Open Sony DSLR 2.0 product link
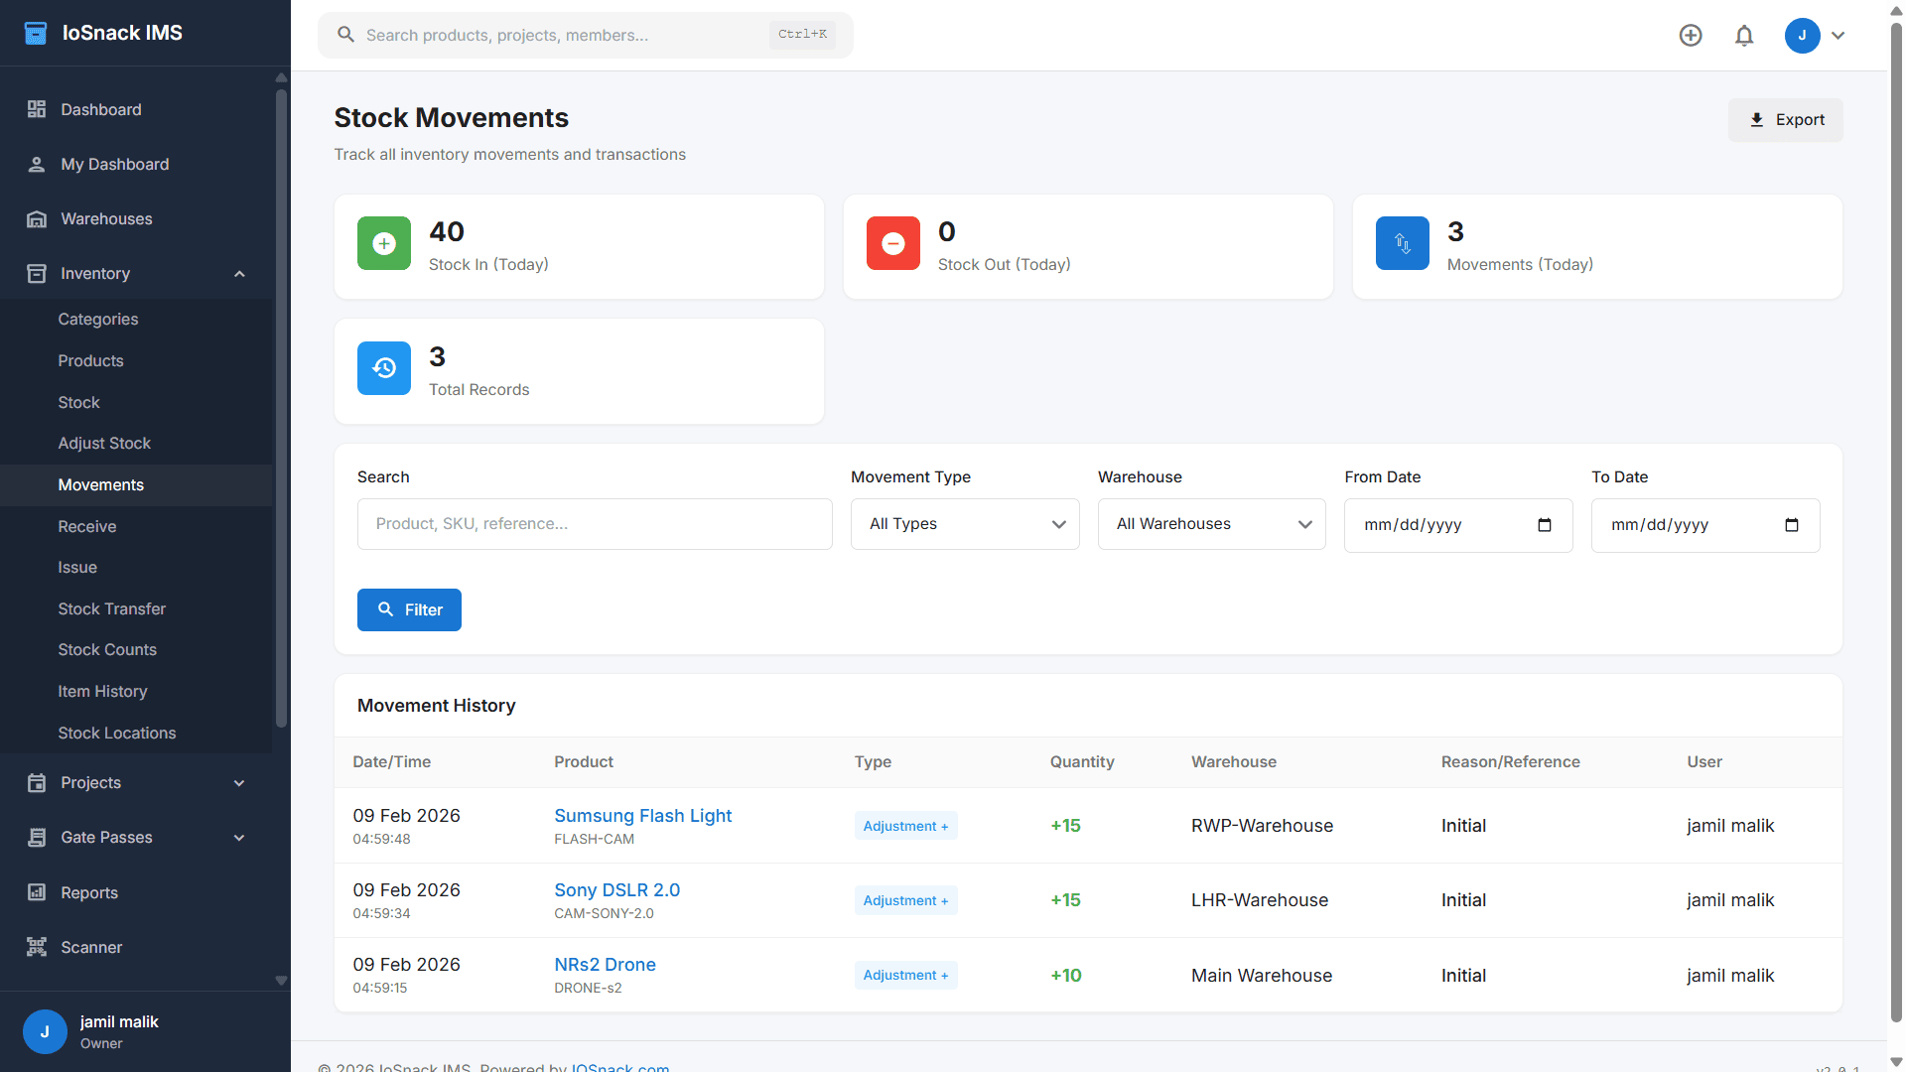The image size is (1906, 1072). coord(616,890)
